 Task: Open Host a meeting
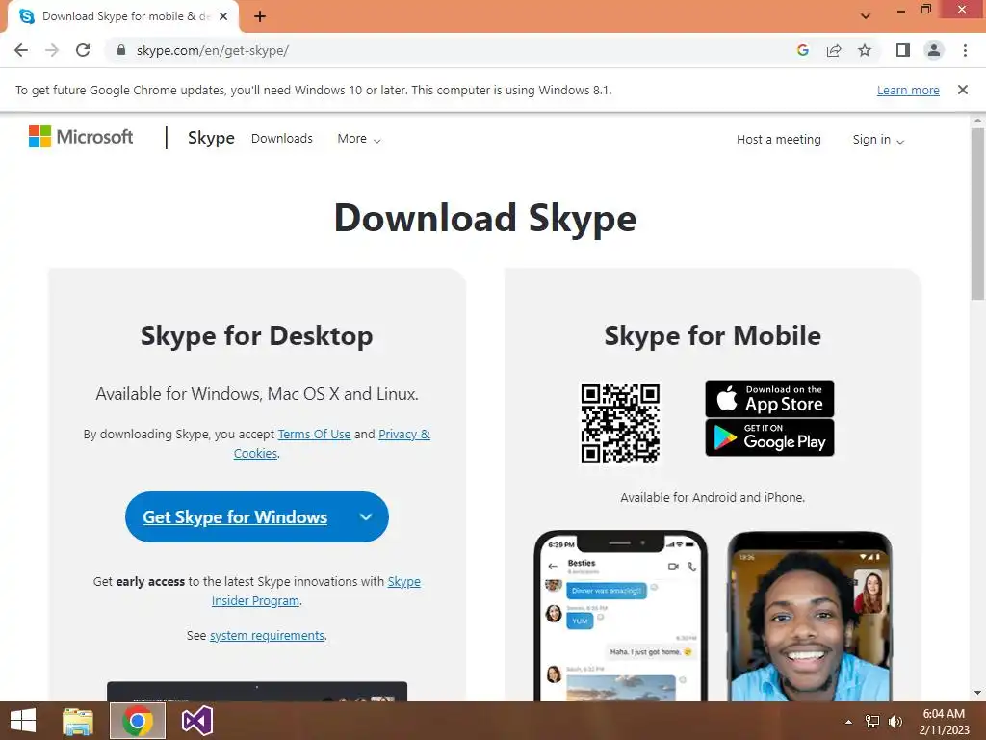pyautogui.click(x=778, y=139)
